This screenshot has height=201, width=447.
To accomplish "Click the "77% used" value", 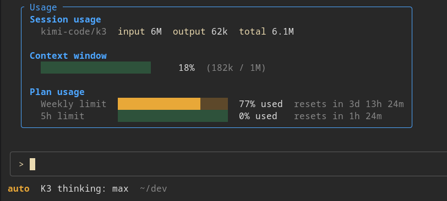I will [x=261, y=104].
